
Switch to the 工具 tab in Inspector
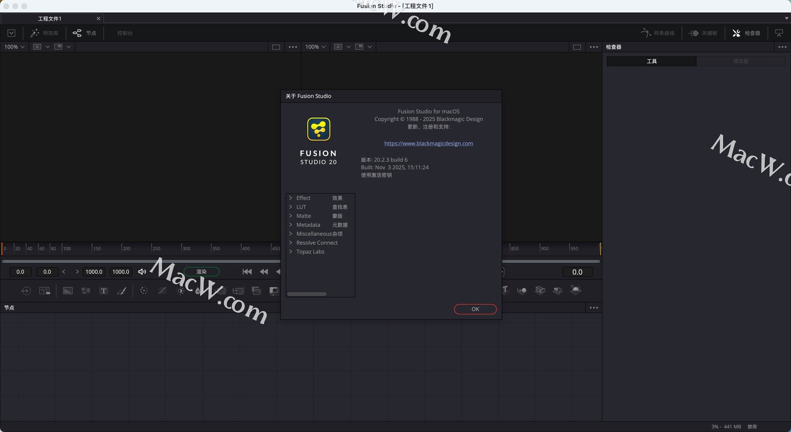pos(651,61)
